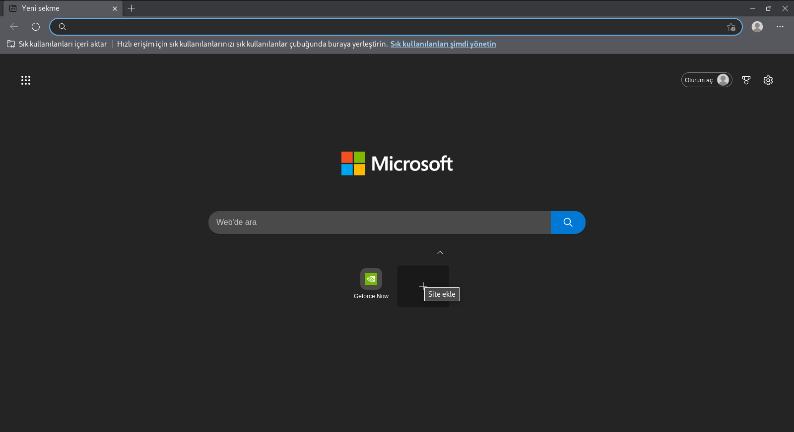Close the Yeni sekme tab
This screenshot has height=432, width=794.
click(115, 8)
